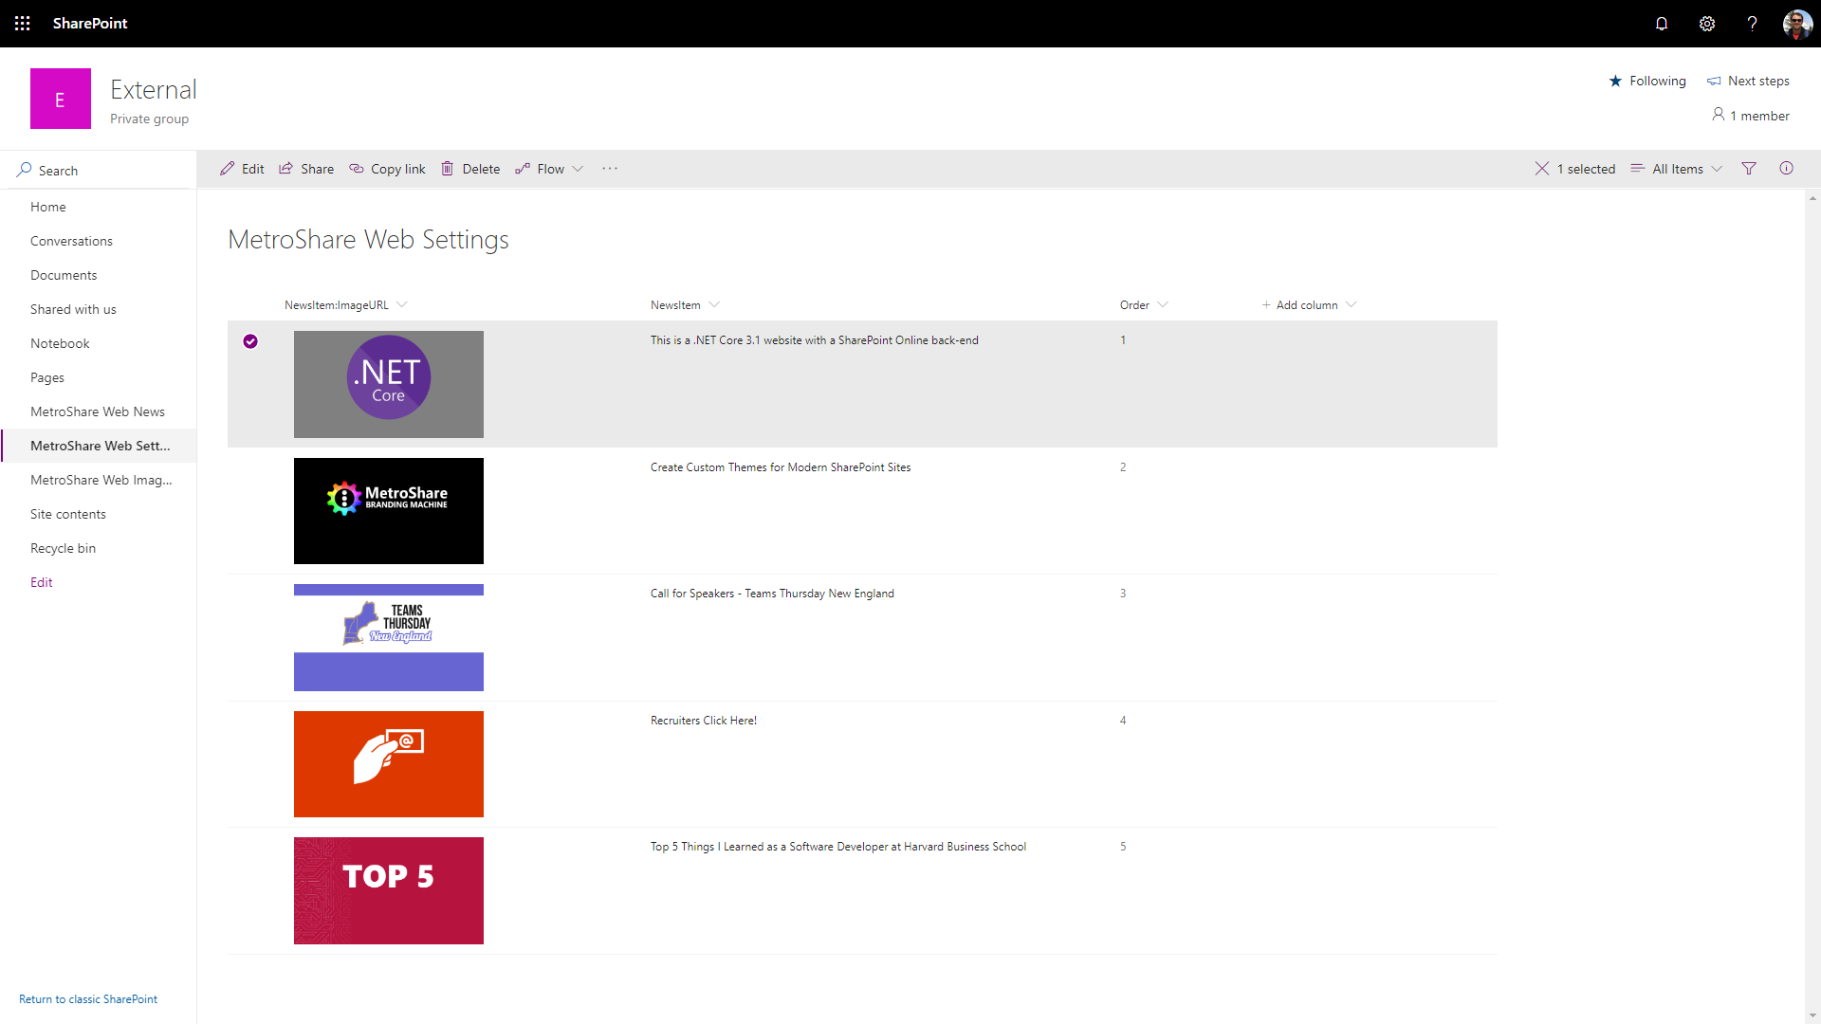Open 'Recruiters Click Here!' item
The height and width of the screenshot is (1024, 1821).
point(704,721)
